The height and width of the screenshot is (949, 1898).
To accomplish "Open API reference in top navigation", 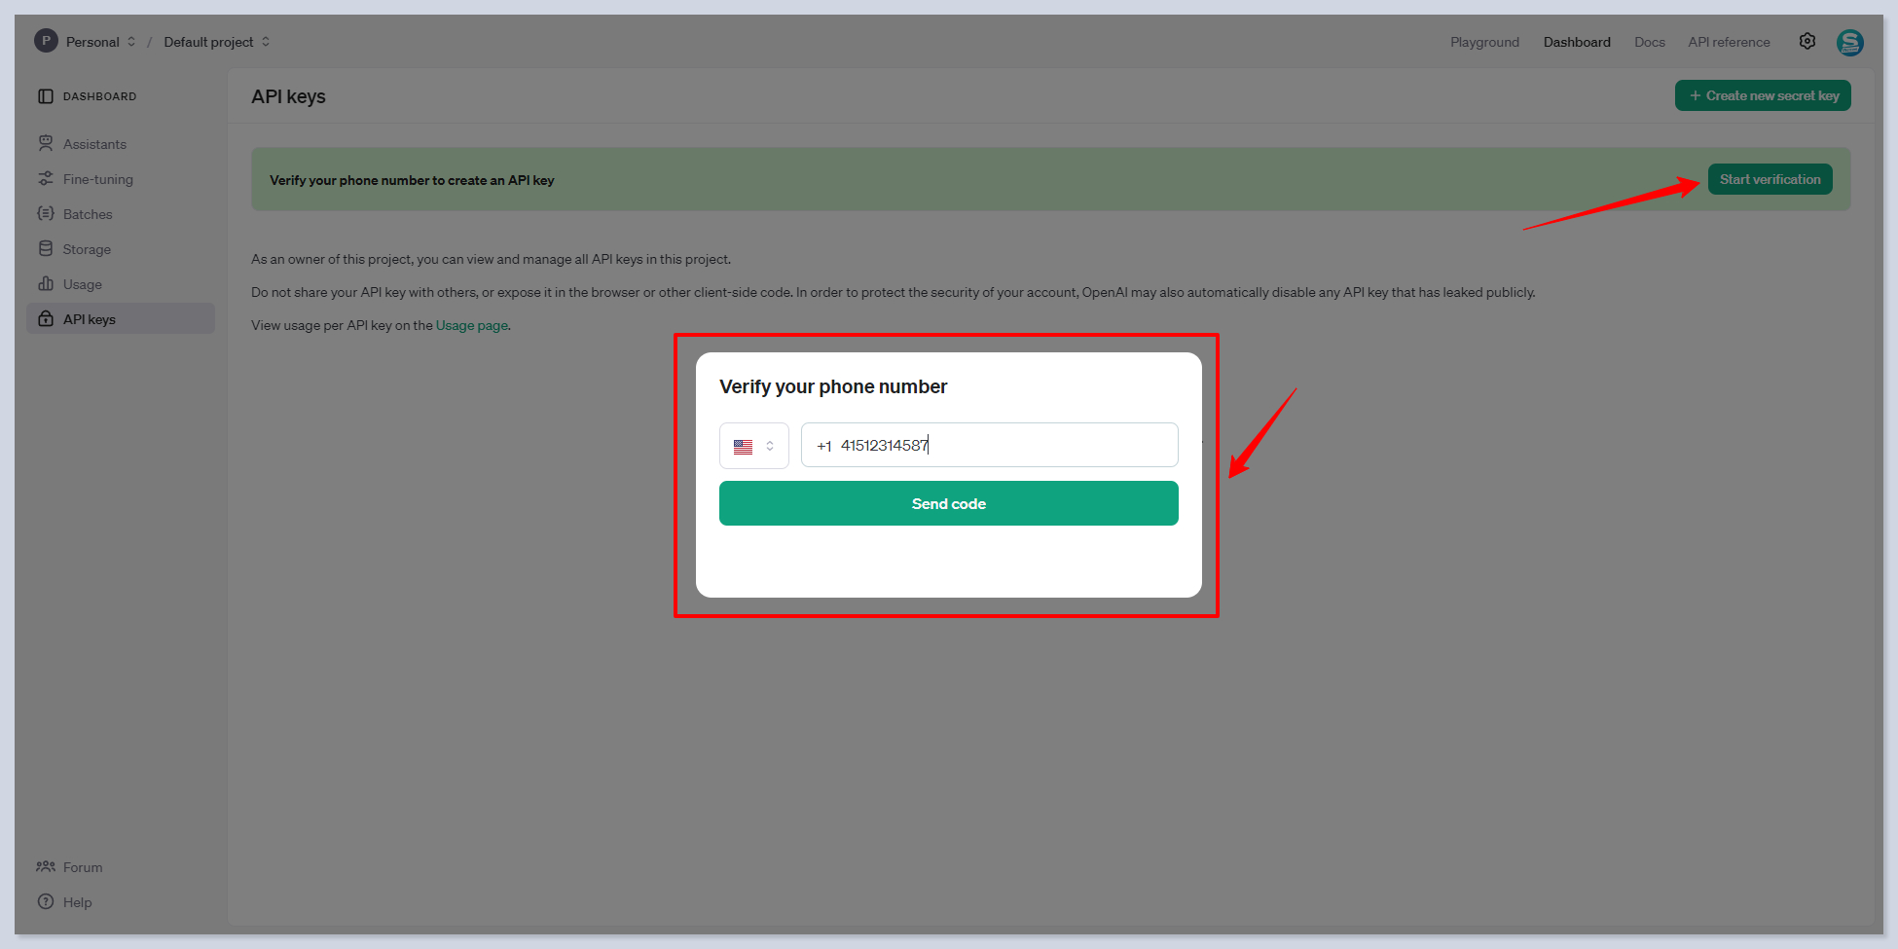I will tap(1729, 42).
